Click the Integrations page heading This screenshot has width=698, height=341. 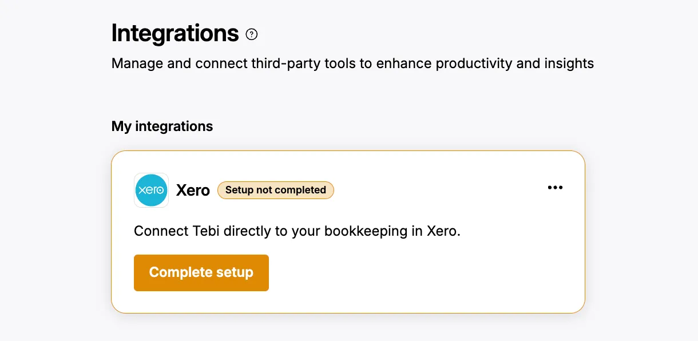(174, 33)
